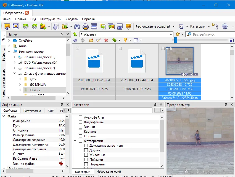Rotate image counter-clockwise
Viewport: 235px width, 177px height.
tap(26, 26)
